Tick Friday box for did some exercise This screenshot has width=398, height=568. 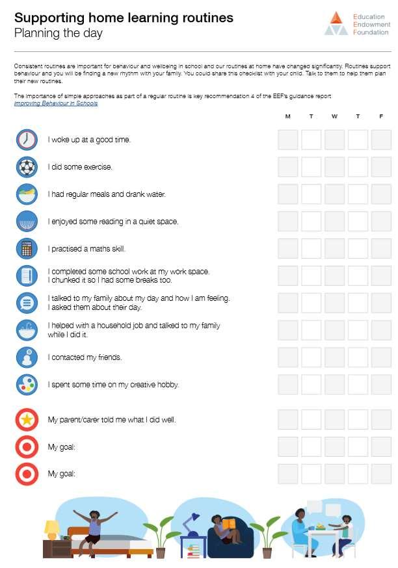tap(381, 167)
